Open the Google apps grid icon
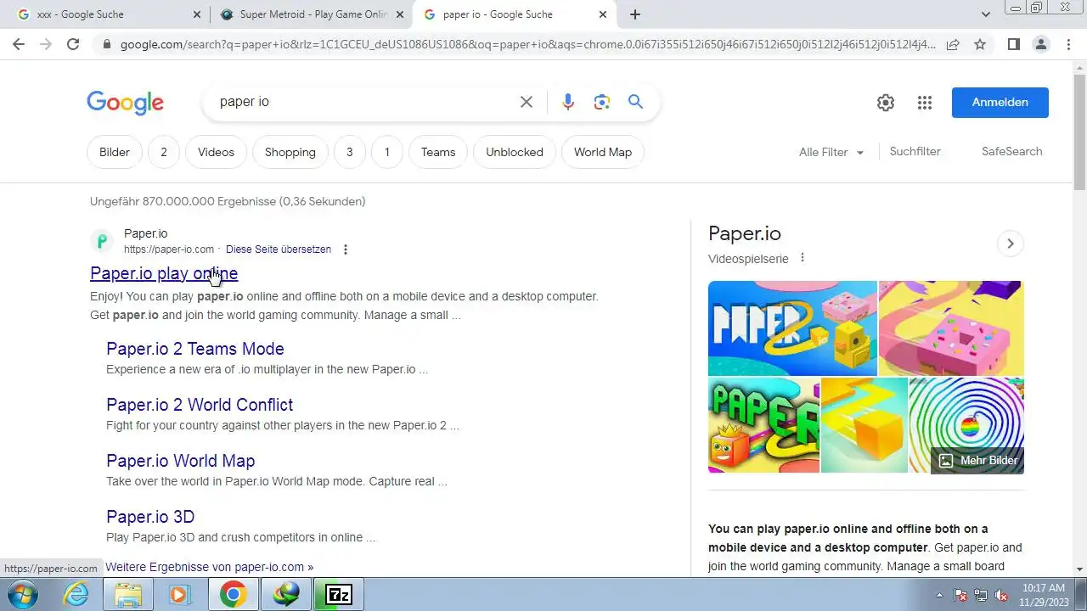This screenshot has height=611, width=1087. [x=925, y=103]
